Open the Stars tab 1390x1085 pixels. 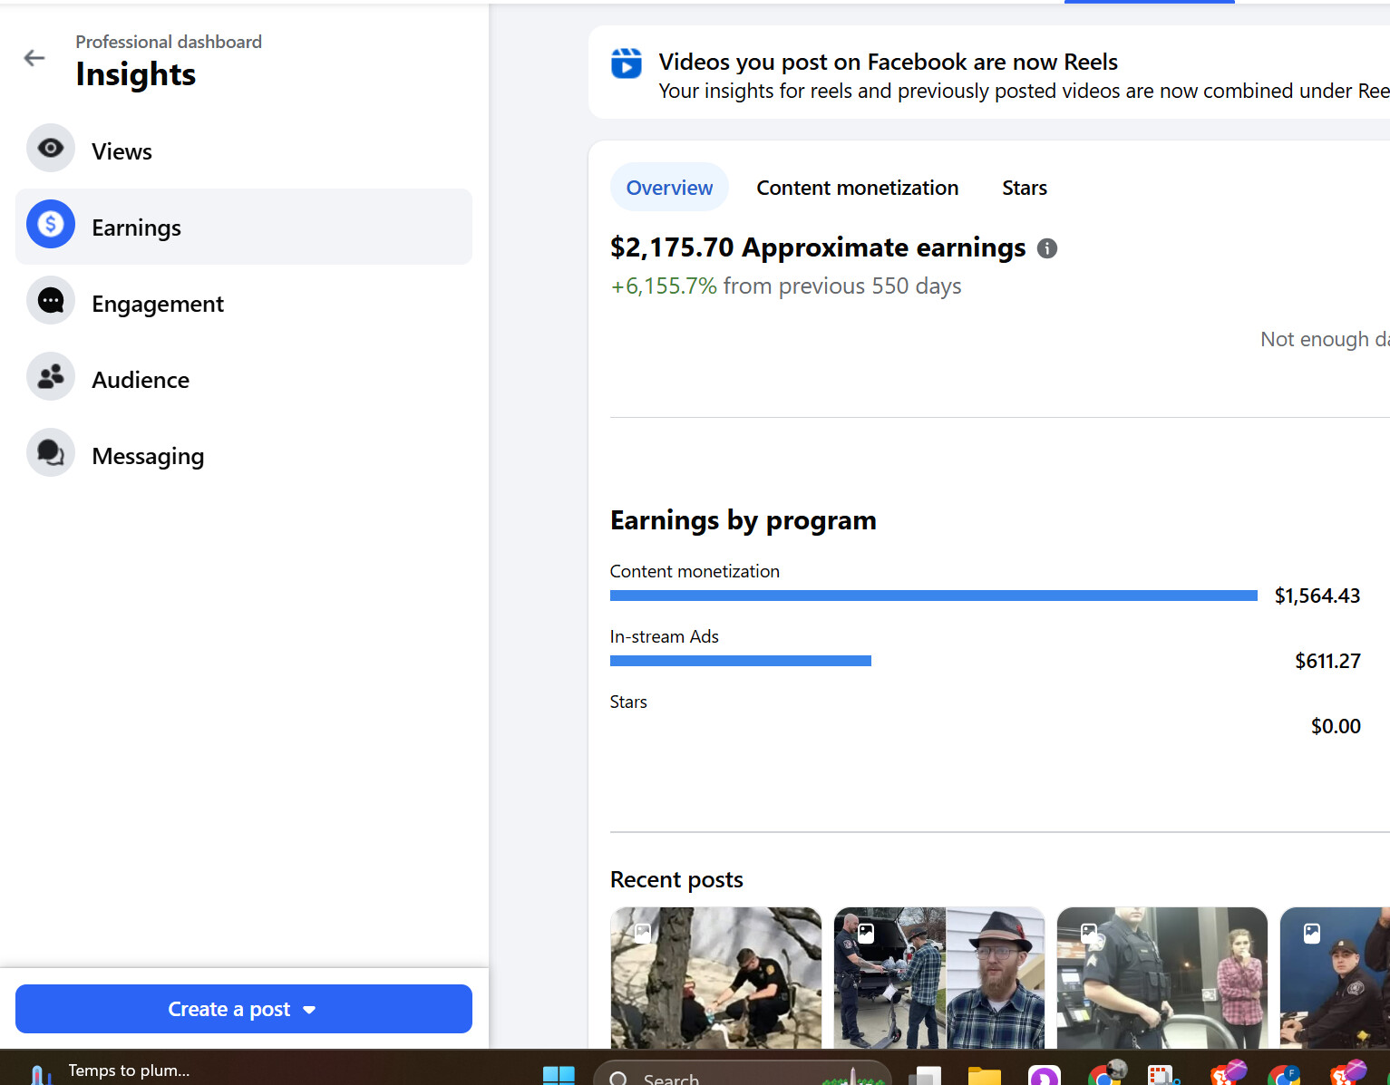(x=1024, y=188)
